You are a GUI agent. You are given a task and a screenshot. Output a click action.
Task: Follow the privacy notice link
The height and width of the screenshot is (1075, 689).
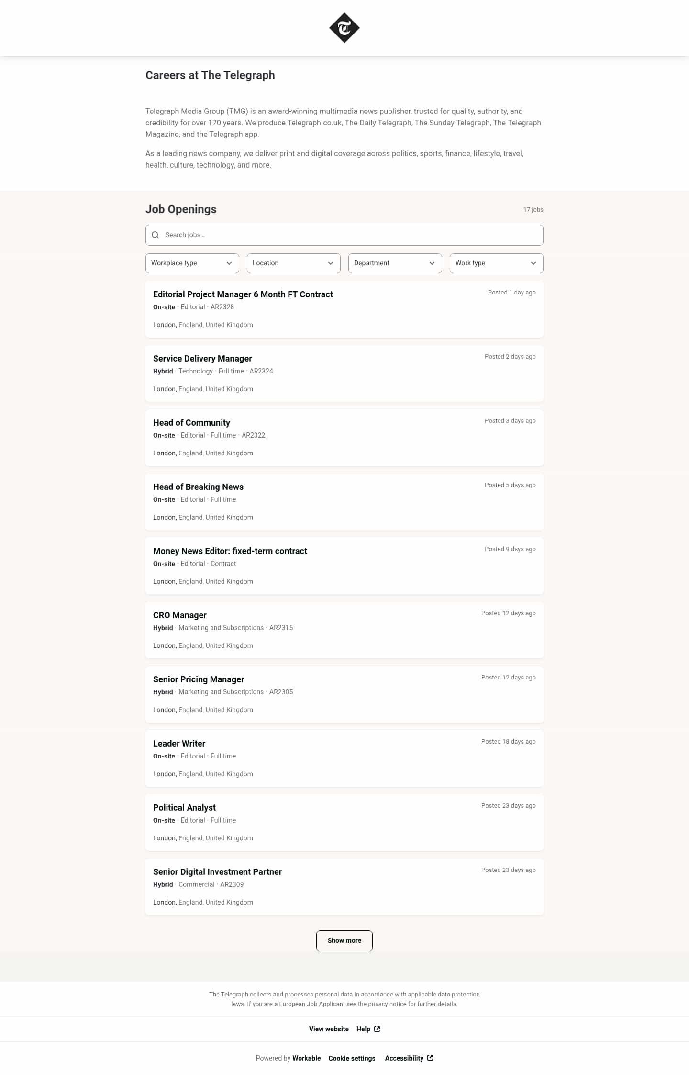(x=387, y=1004)
